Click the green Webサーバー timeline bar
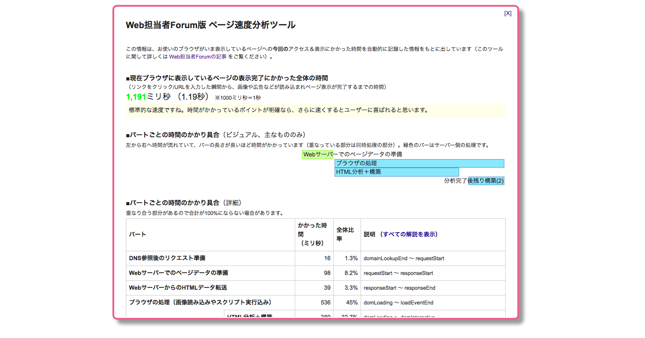 (317, 155)
